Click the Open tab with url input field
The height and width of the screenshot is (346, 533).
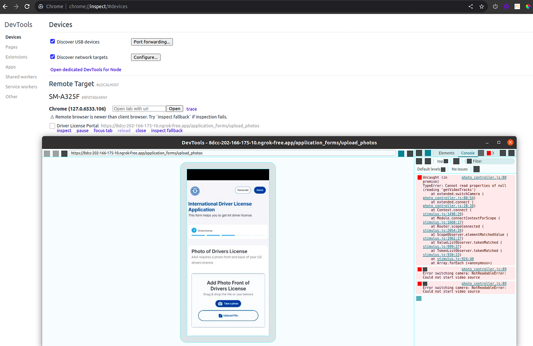(139, 108)
